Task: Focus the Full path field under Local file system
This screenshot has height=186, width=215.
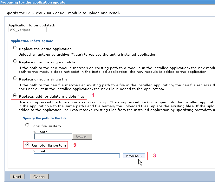Action: point(53,137)
